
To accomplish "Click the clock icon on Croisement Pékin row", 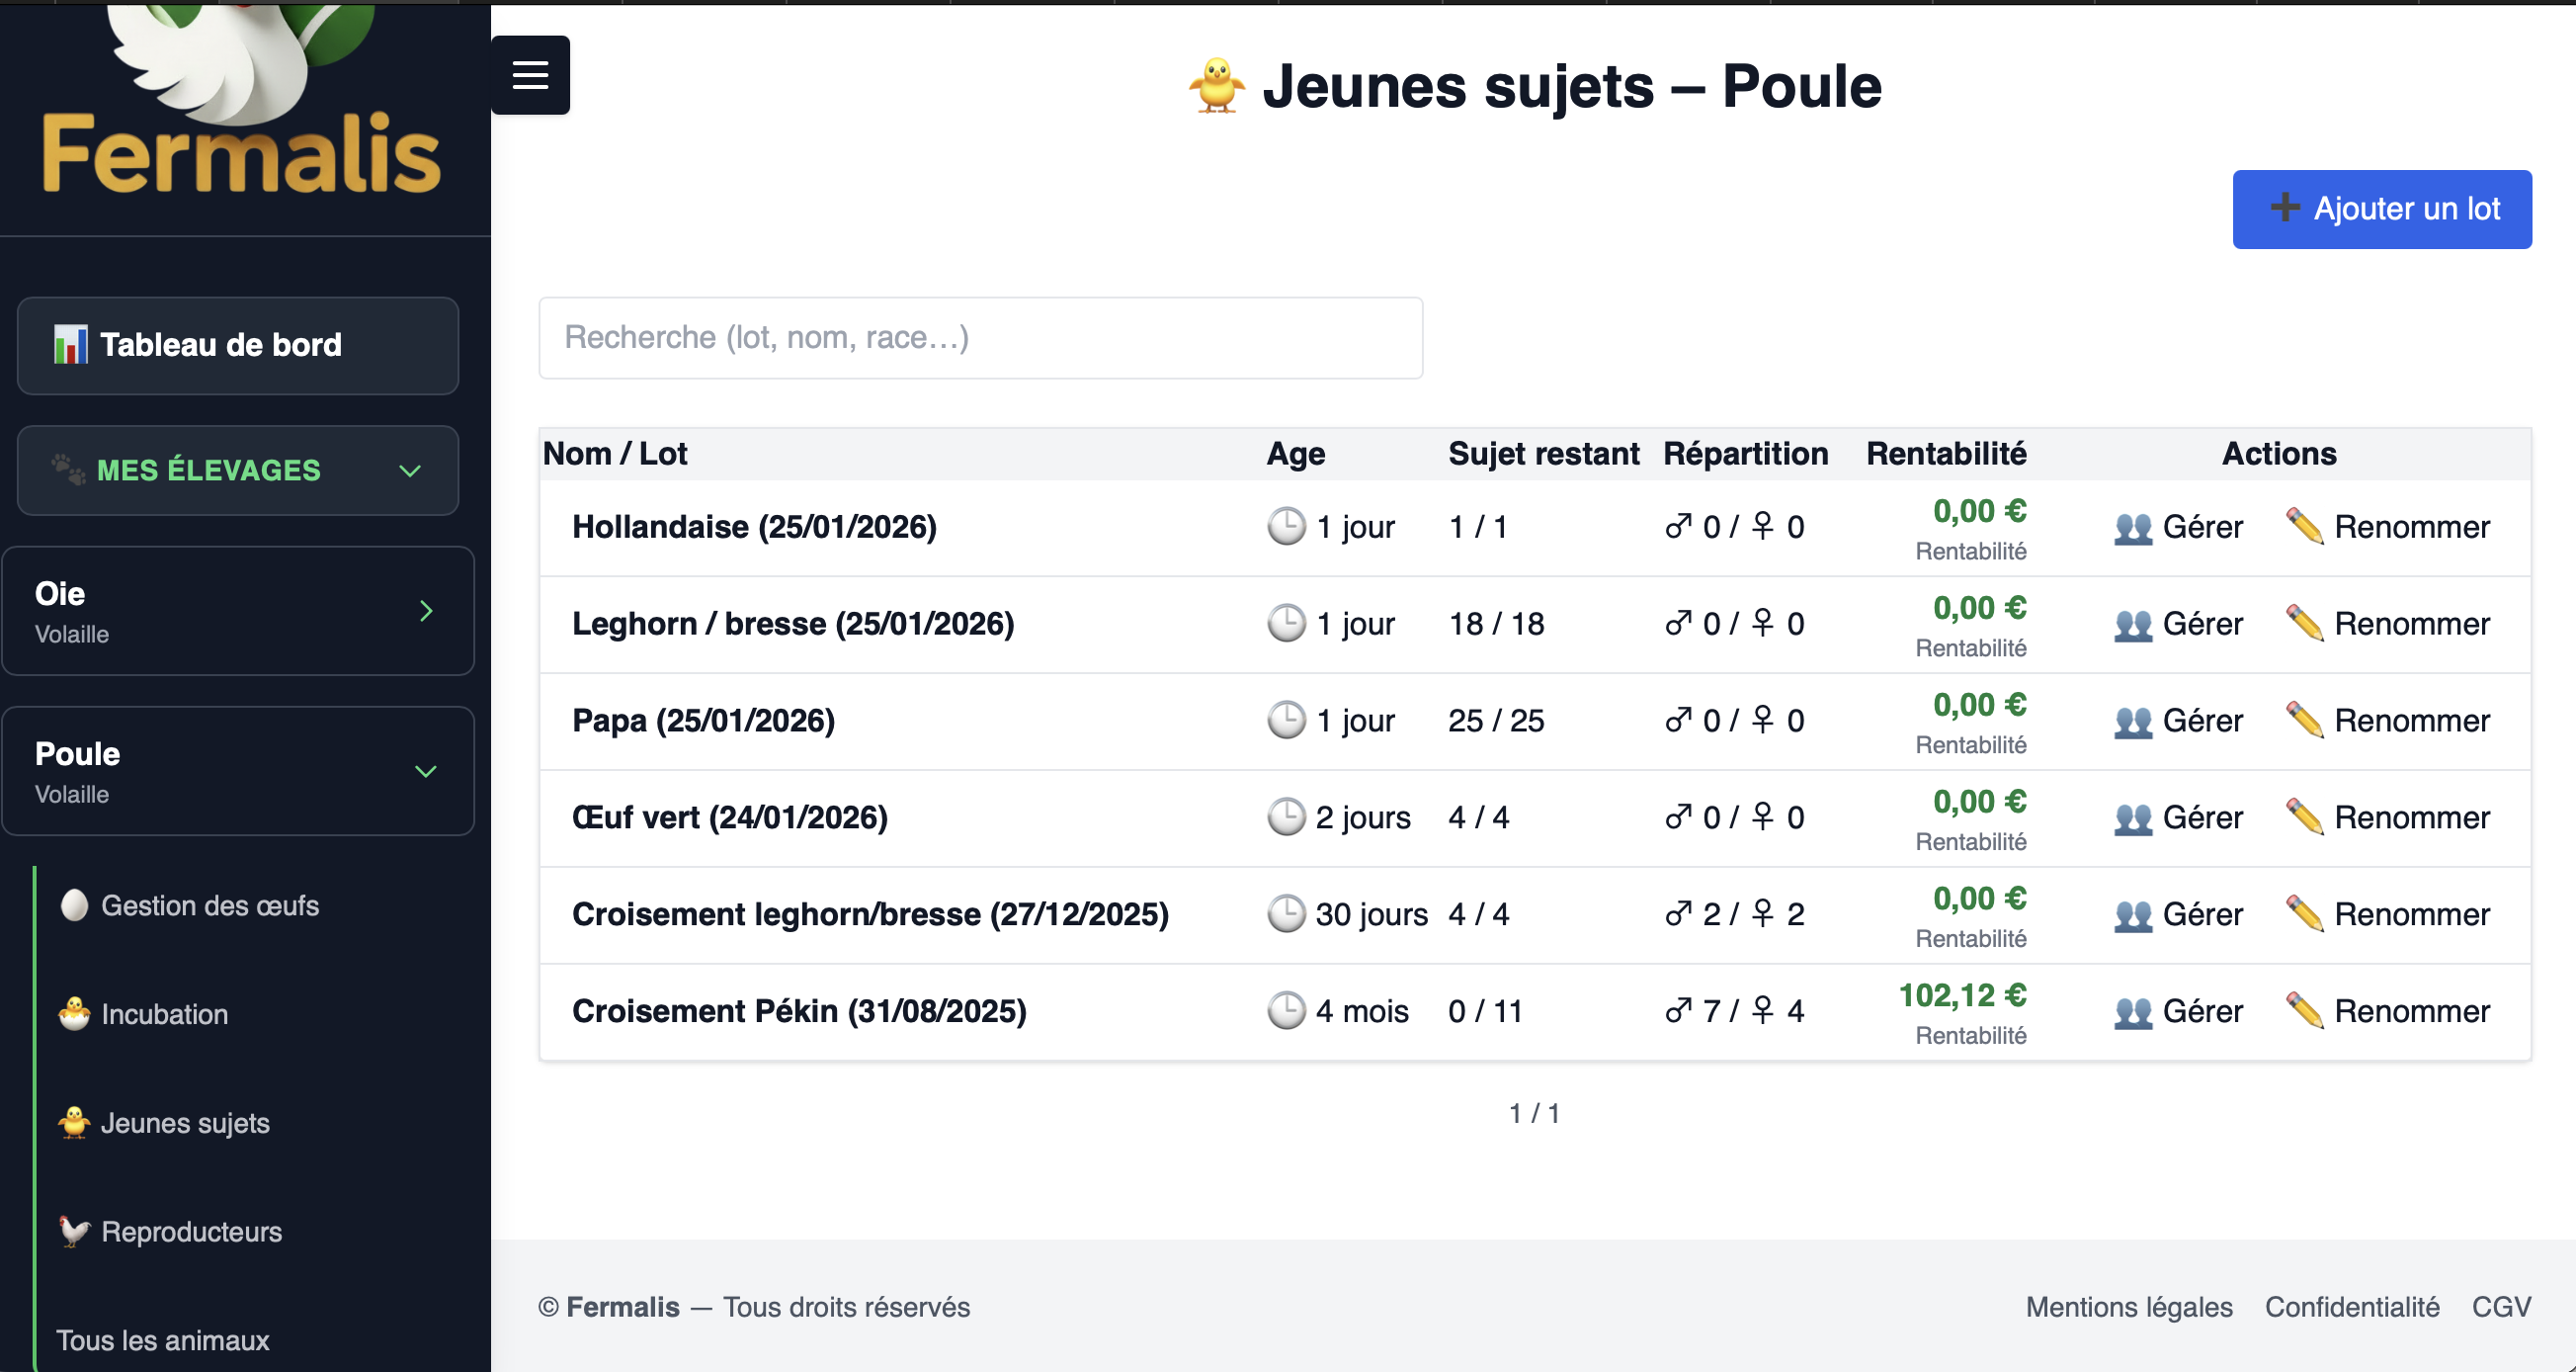I will pyautogui.click(x=1288, y=1010).
